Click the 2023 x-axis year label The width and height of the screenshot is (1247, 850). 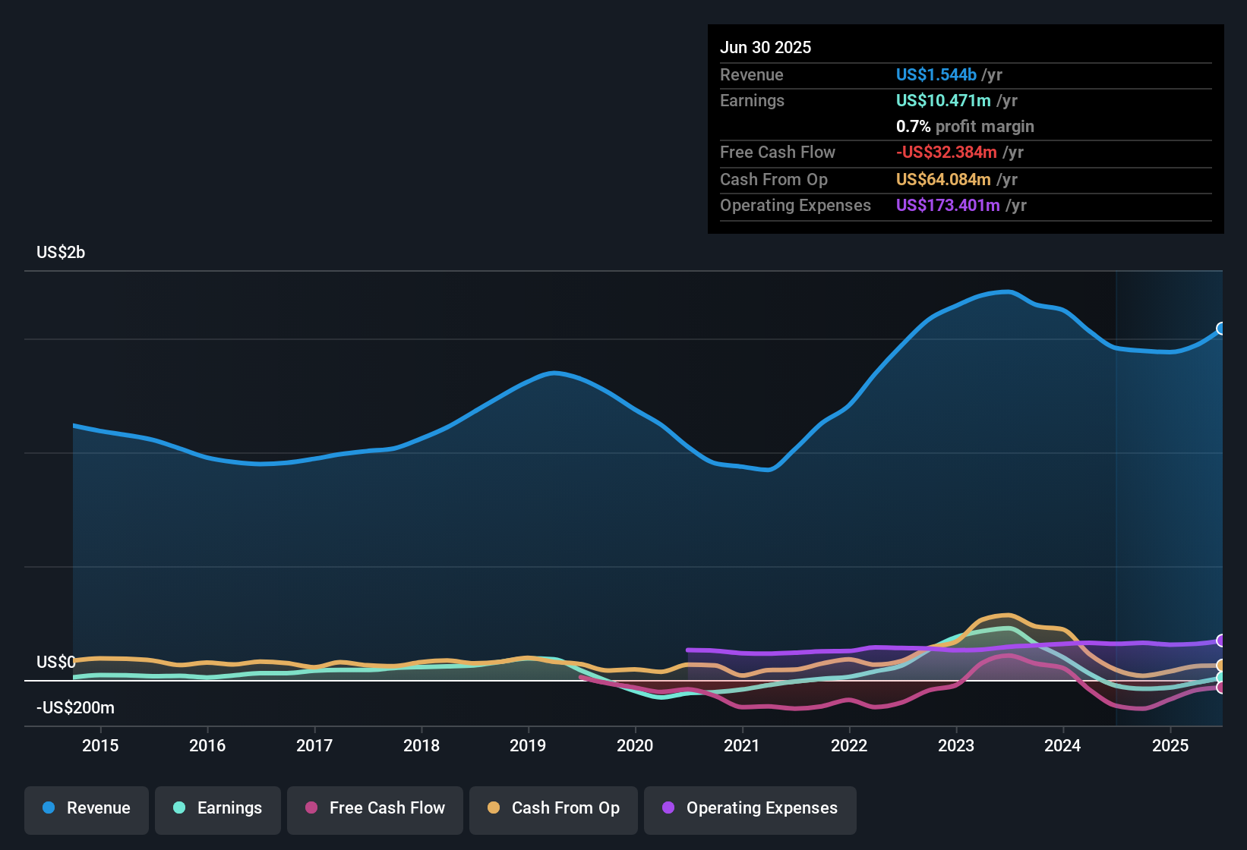[956, 745]
